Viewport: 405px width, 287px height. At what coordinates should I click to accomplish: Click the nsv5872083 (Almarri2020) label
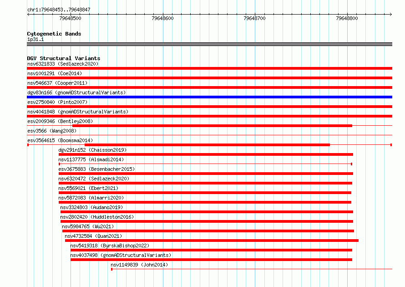91,198
